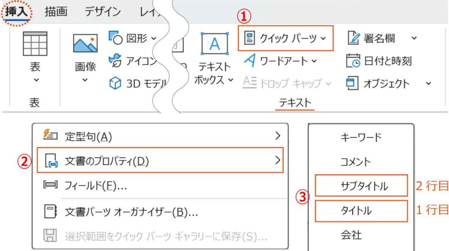Click the Text Box icon
The image size is (449, 251).
tap(214, 43)
